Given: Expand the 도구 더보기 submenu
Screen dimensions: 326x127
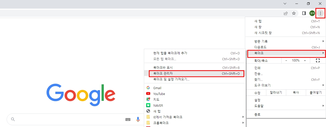Looking at the screenshot, I should 286,85.
